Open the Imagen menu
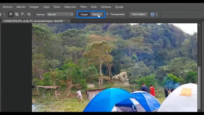This screenshot has width=204, height=115. pos(34,7)
